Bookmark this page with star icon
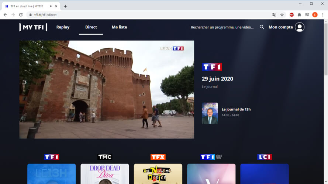328x184 pixels. 282,15
